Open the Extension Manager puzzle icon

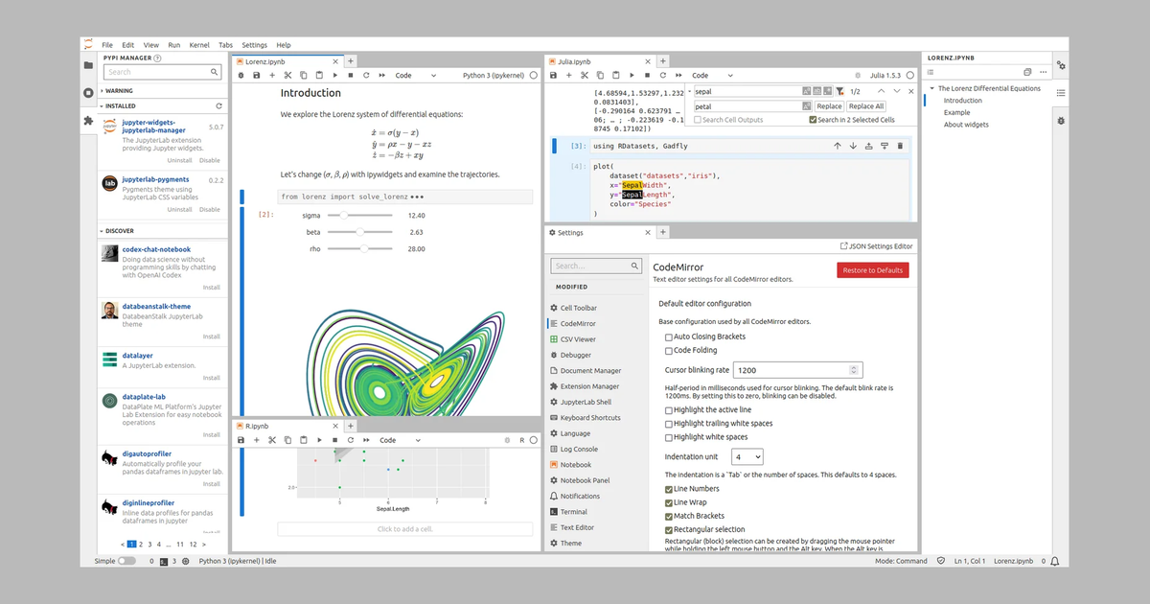point(88,121)
